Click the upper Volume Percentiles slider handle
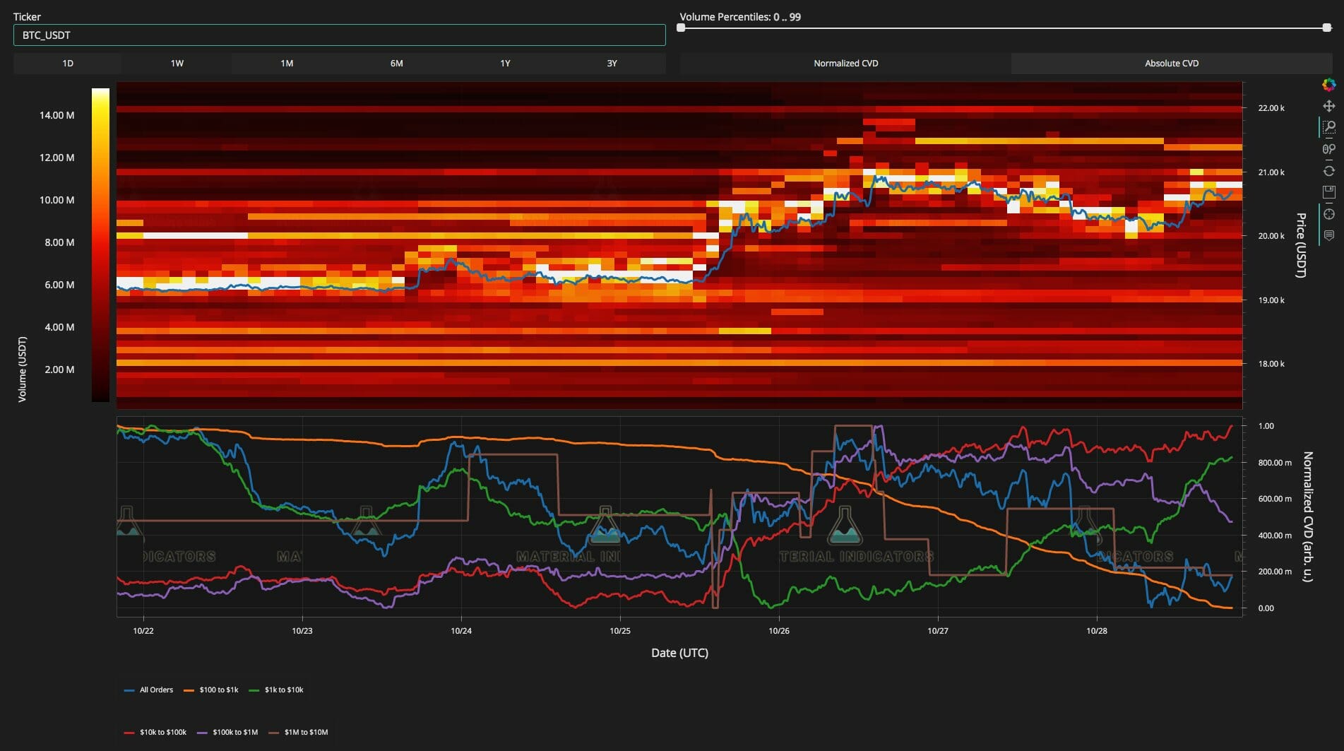 [x=1327, y=28]
